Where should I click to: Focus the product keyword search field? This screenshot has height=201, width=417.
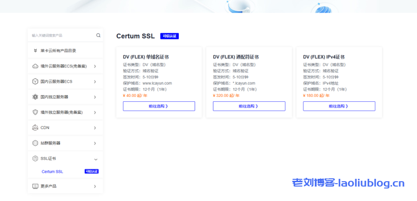click(62, 35)
